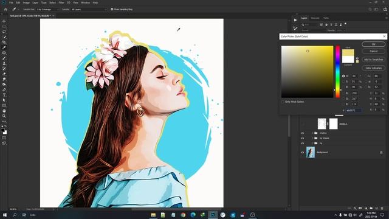Click the new color swatch preview
This screenshot has width=389, height=219.
pyautogui.click(x=348, y=52)
